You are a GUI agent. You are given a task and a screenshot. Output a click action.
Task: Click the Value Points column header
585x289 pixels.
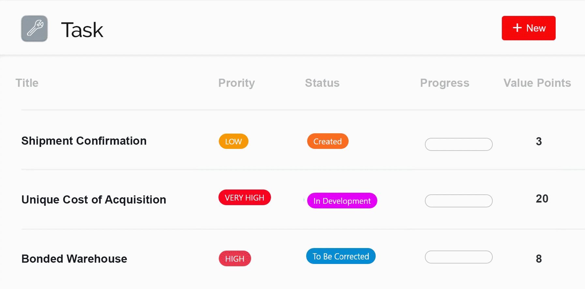click(537, 83)
